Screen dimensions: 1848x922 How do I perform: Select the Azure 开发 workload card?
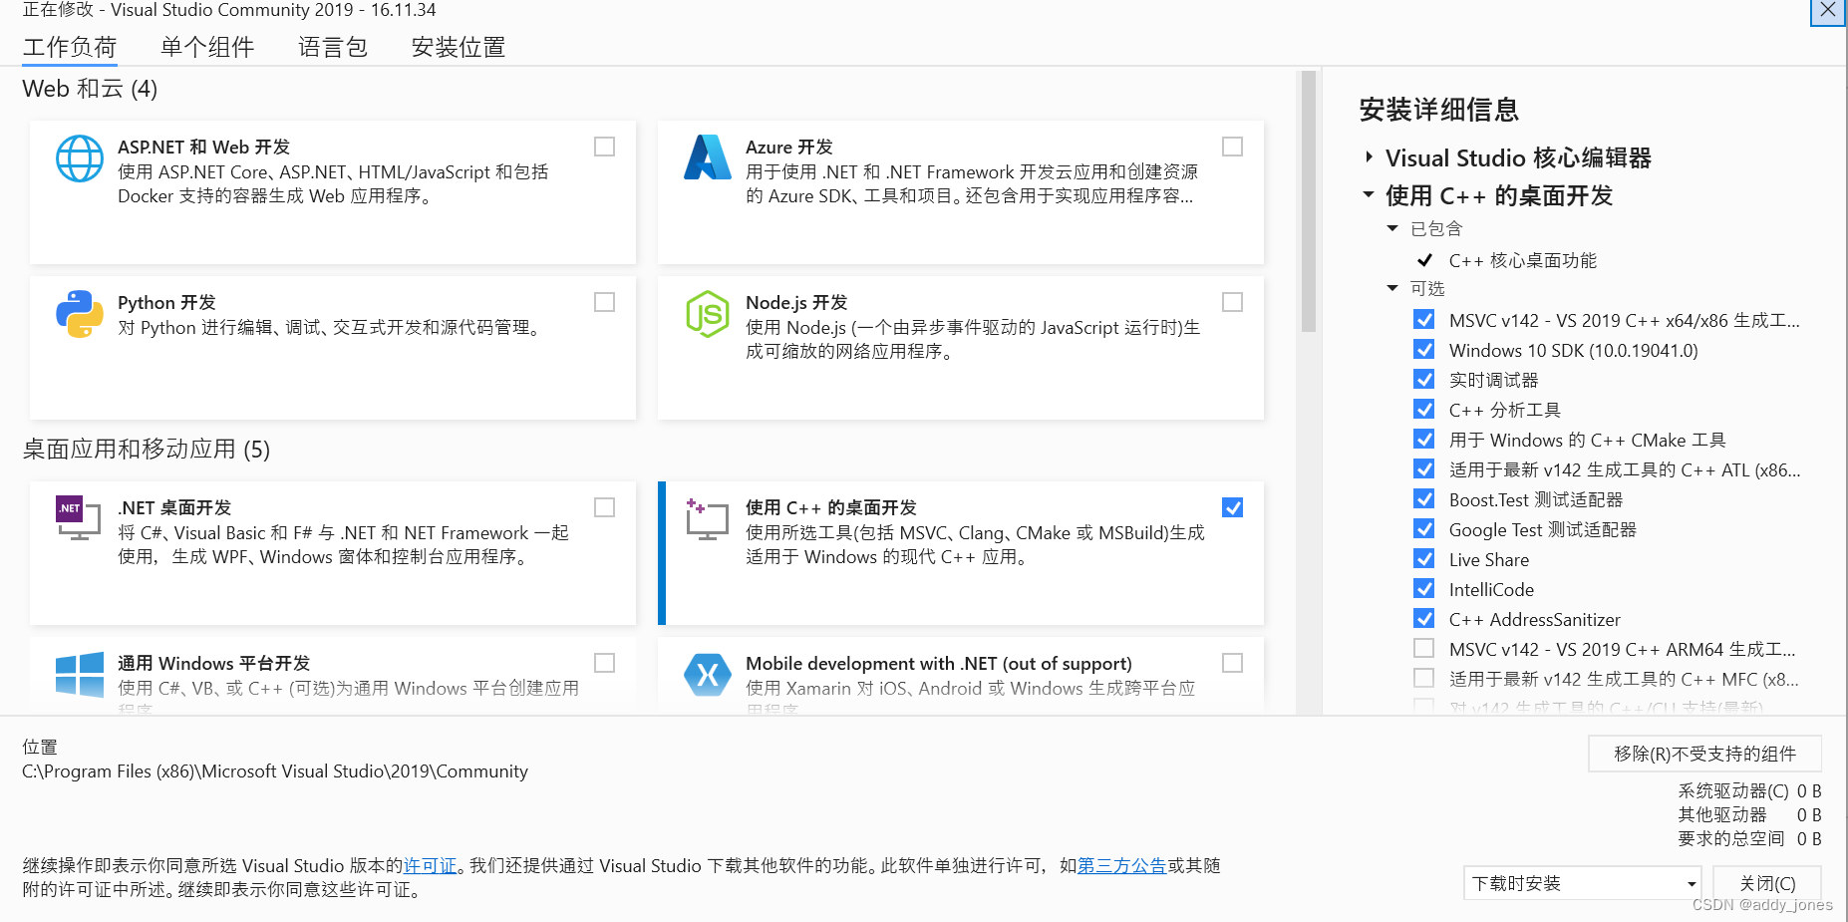(x=961, y=192)
